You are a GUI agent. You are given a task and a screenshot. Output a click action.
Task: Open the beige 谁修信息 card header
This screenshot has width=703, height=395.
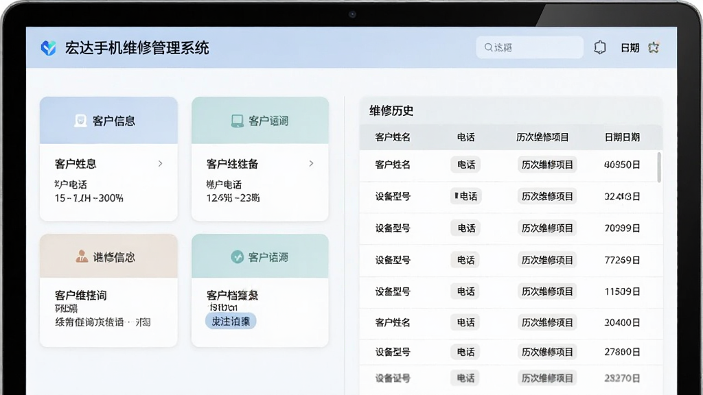click(108, 256)
